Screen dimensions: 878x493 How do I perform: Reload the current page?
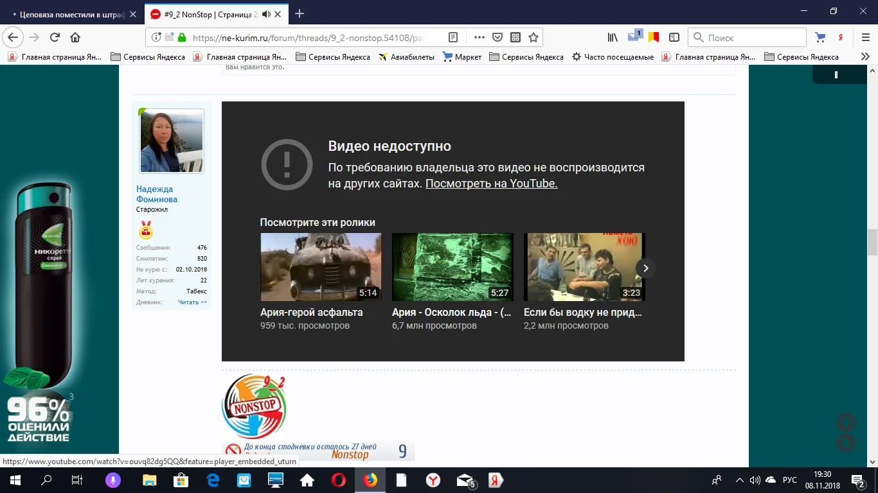pyautogui.click(x=55, y=37)
